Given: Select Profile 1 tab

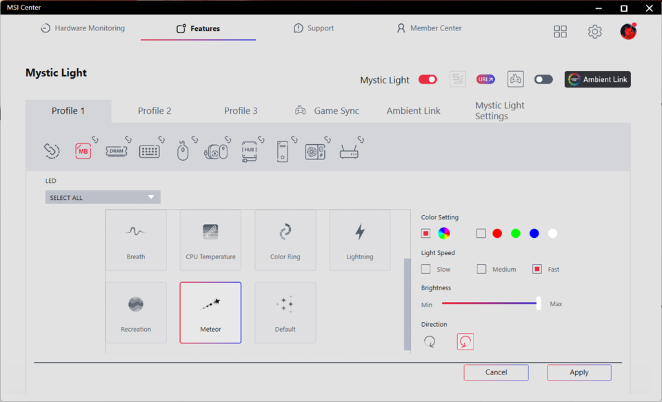Looking at the screenshot, I should pyautogui.click(x=68, y=111).
